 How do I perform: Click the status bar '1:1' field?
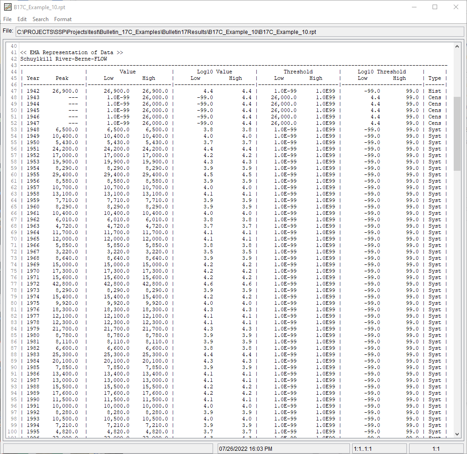pos(436,448)
